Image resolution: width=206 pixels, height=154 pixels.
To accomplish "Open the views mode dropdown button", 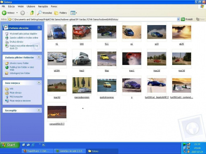I will coord(73,13).
